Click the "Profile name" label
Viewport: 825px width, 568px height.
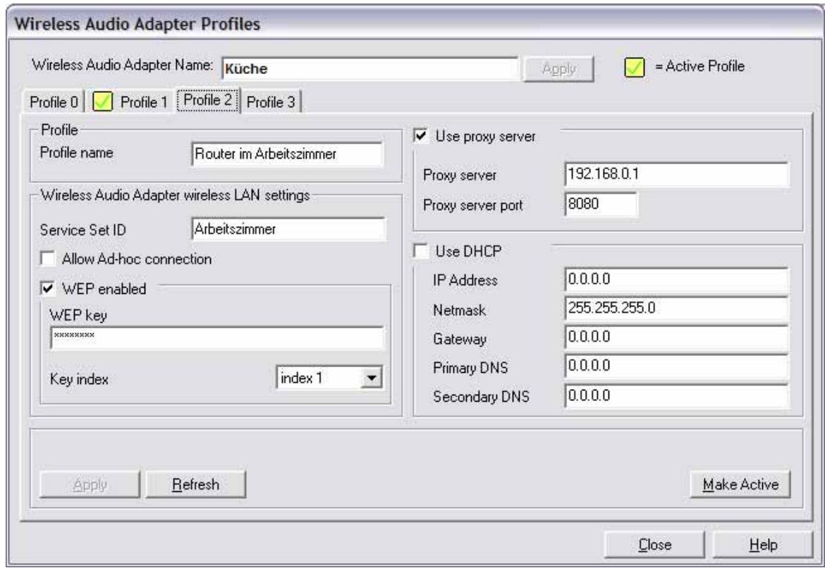click(76, 153)
